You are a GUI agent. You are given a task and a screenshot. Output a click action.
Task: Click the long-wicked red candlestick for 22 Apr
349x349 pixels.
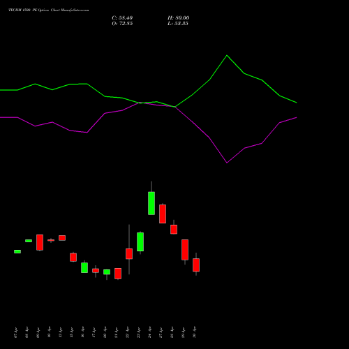click(x=129, y=254)
